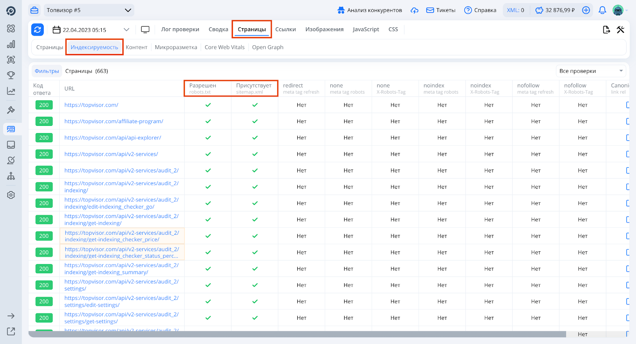
Task: Click the add funds plus icon
Action: coord(586,10)
